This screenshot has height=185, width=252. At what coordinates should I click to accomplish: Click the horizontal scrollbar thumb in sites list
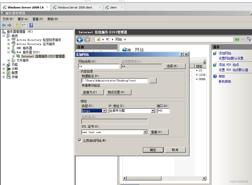point(144,178)
